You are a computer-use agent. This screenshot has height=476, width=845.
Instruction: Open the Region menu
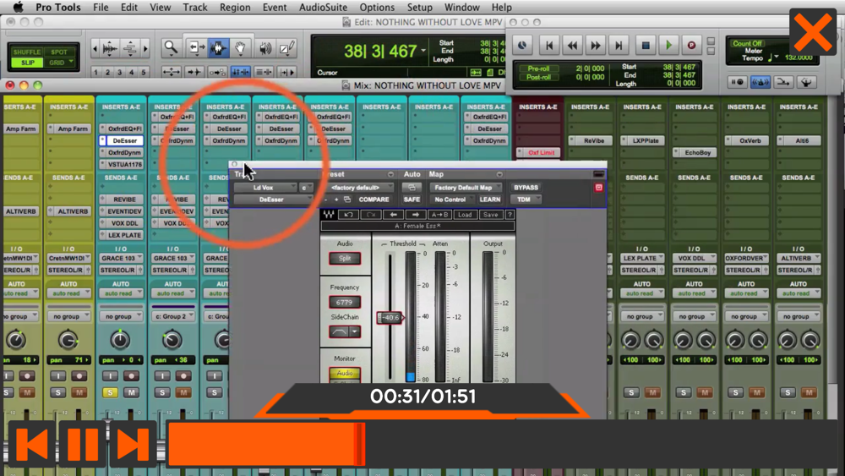click(x=234, y=7)
